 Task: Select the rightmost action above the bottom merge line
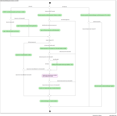[x=104, y=86]
